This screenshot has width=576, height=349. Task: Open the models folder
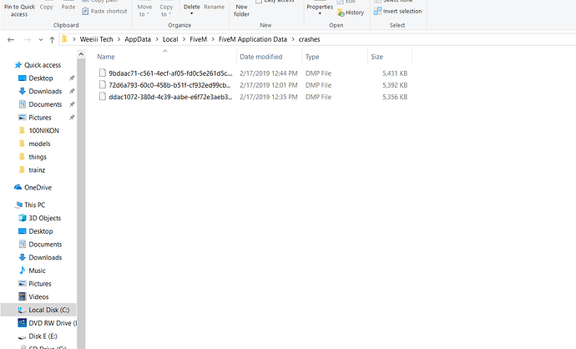click(39, 144)
